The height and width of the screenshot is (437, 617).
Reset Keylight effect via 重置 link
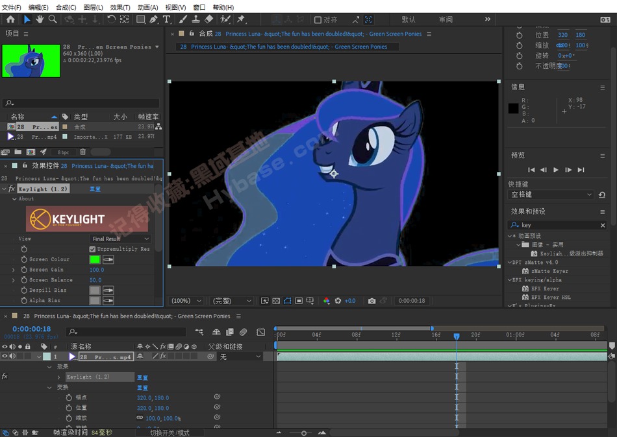click(x=95, y=189)
